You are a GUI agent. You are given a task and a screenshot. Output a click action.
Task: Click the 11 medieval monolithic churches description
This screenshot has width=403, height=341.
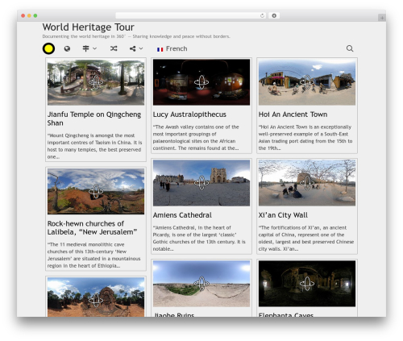click(93, 255)
